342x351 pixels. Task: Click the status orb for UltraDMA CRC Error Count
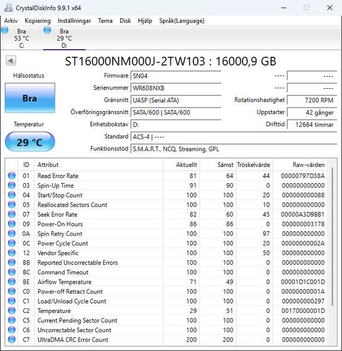(x=12, y=339)
